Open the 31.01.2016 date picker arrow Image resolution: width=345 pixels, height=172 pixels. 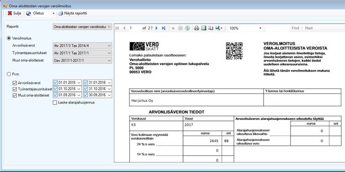pos(109,83)
